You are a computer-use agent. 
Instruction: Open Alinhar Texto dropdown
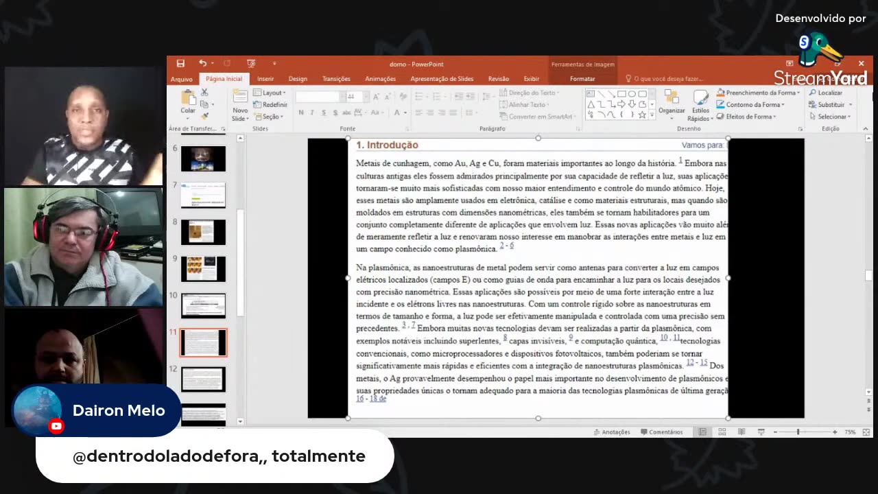coord(525,104)
